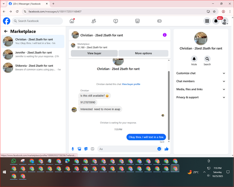Click the Facebook logo
234x187 pixels.
pos(7,21)
